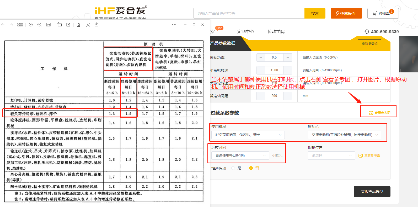
Task: Open thumbnail grid view in viewer
Action: click(x=20, y=25)
